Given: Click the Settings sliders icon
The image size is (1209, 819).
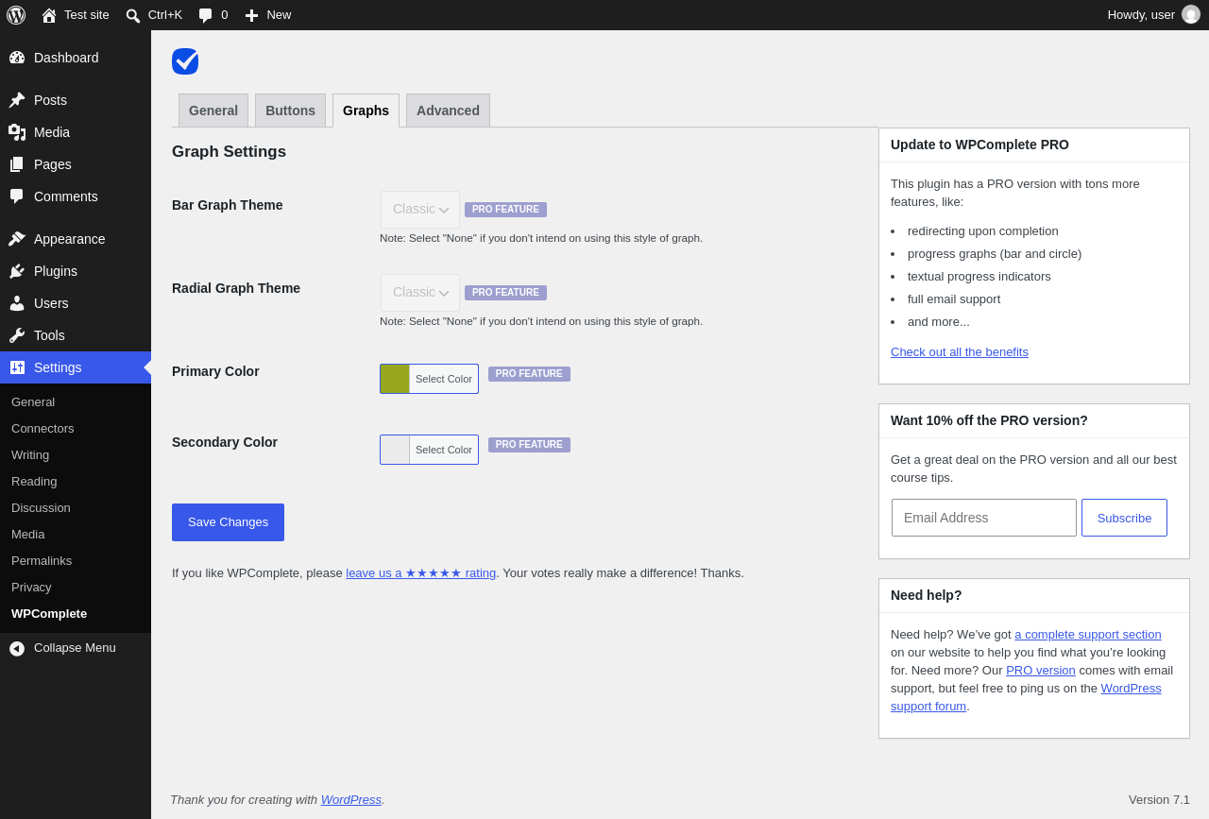Looking at the screenshot, I should [x=17, y=367].
